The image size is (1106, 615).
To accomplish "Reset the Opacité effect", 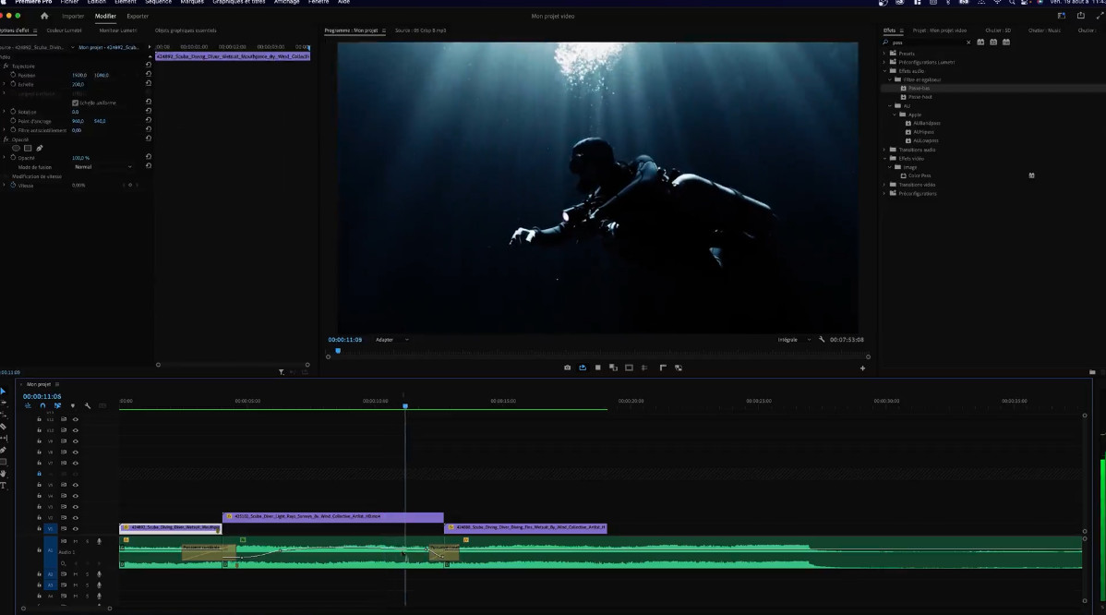I will pos(148,139).
